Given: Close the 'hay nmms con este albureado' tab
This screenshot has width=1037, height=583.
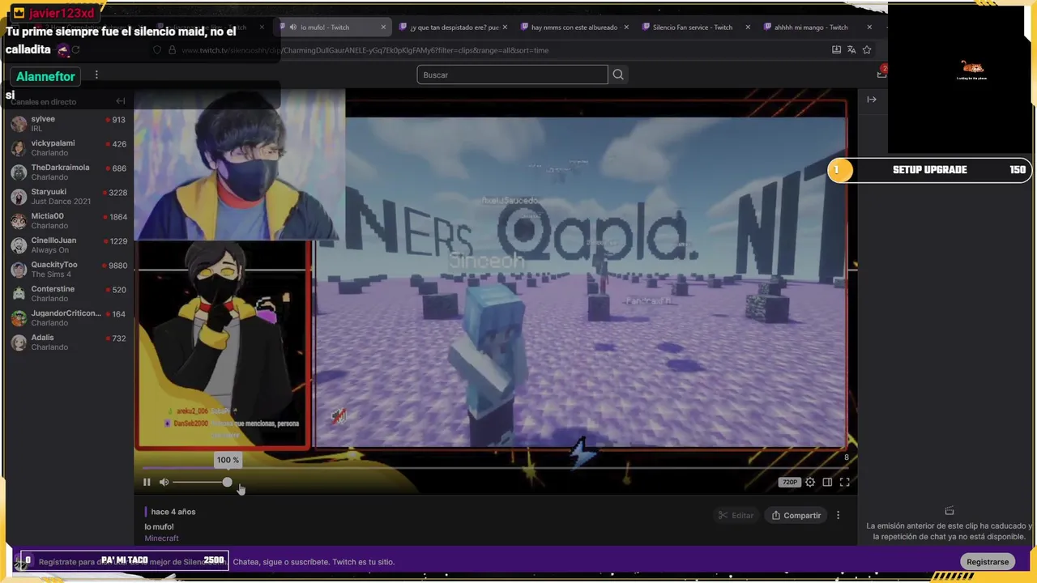Looking at the screenshot, I should [x=626, y=28].
